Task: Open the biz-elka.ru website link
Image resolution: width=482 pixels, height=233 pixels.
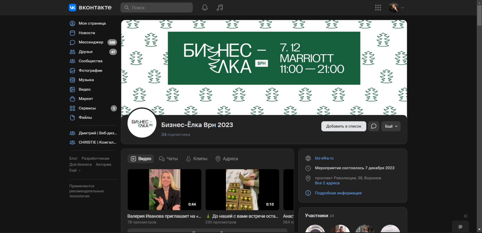Action: pyautogui.click(x=324, y=158)
